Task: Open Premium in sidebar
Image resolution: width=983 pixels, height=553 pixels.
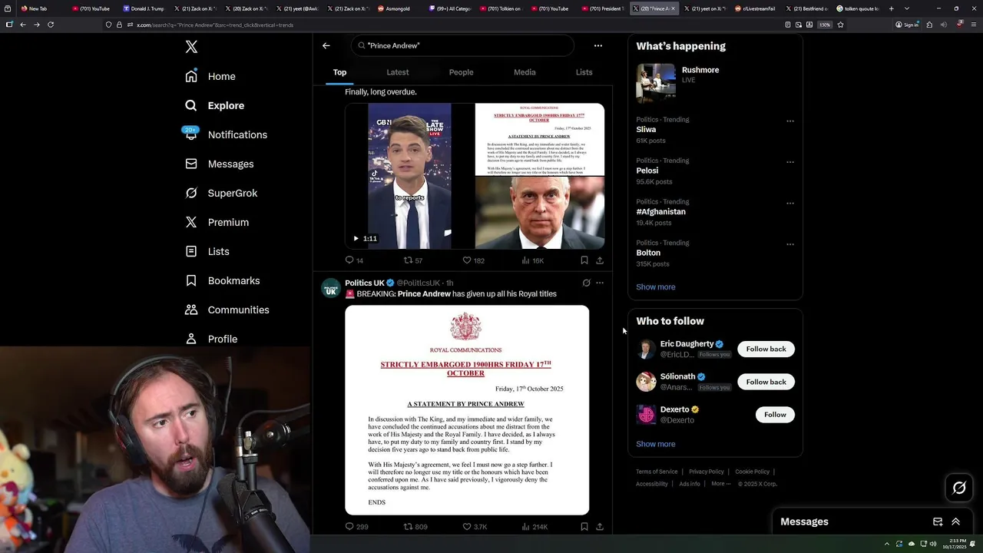Action: 217,222
